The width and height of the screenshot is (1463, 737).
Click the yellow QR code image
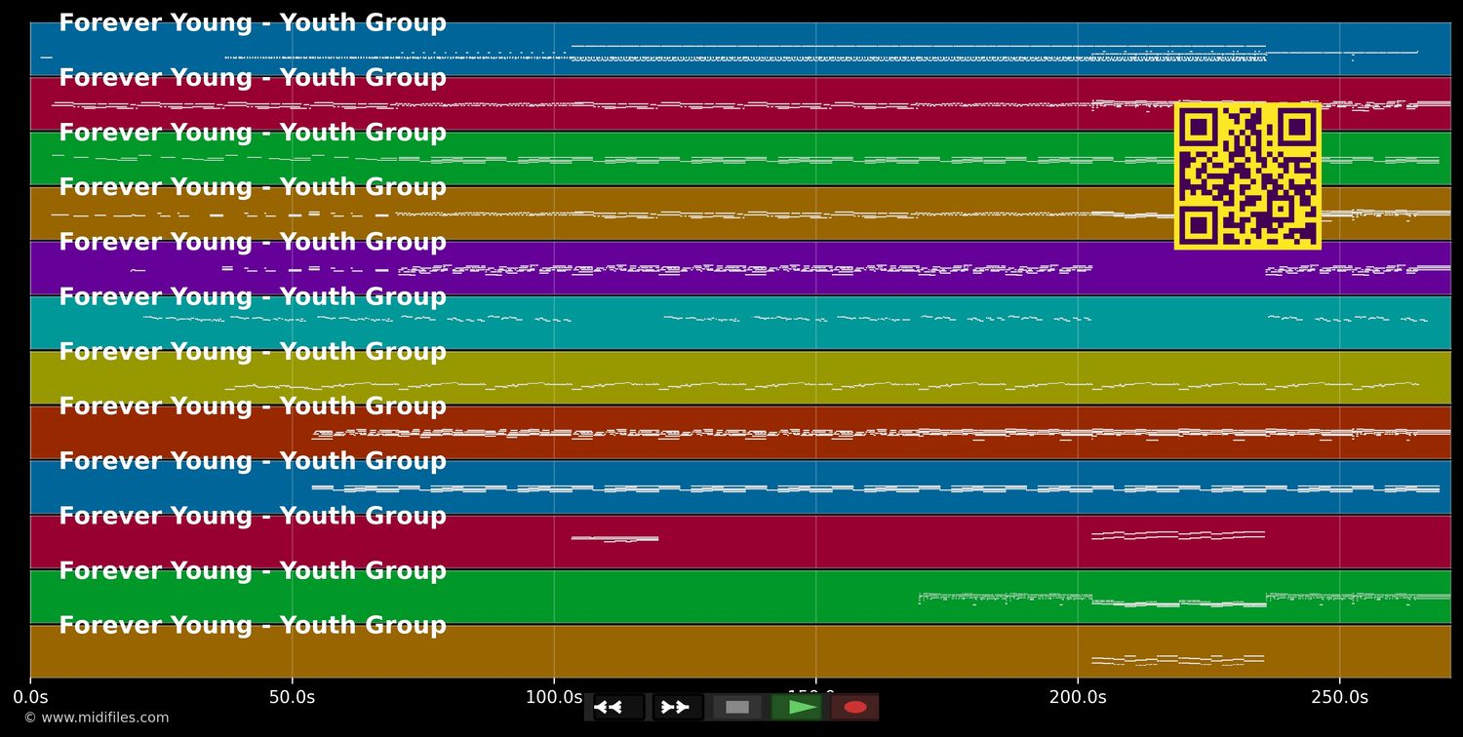(x=1247, y=175)
